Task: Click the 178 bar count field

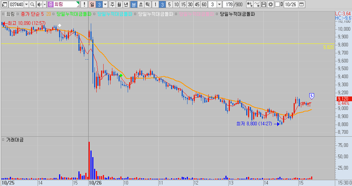Action: click(228, 4)
